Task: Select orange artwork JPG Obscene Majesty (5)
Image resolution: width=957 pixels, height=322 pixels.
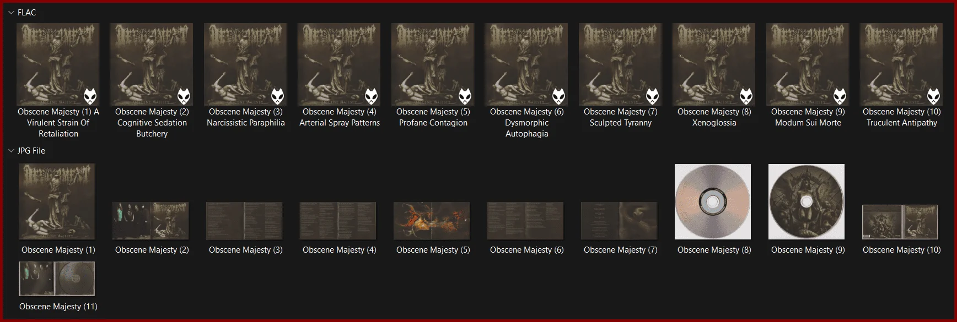Action: [432, 221]
